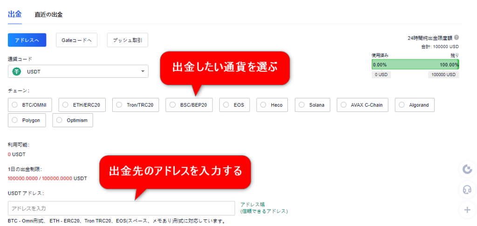Viewport: 477px width, 226px height.
Task: Click the green USDT Tether coin icon
Action: [18, 71]
